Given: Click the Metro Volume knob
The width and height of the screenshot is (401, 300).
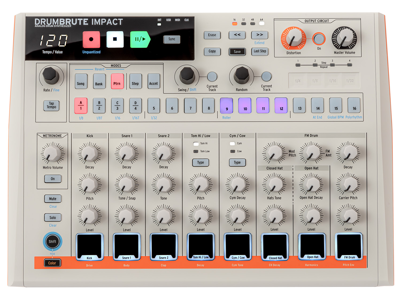Looking at the screenshot, I should [53, 153].
